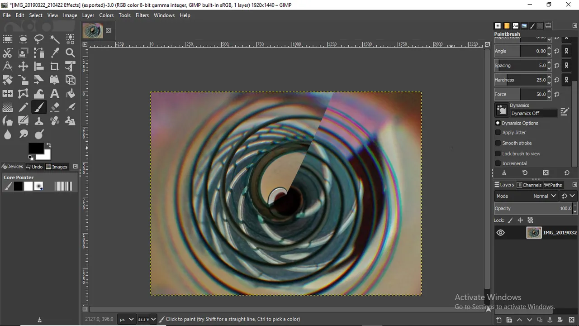
Task: Open the Colors menu
Action: tap(106, 15)
